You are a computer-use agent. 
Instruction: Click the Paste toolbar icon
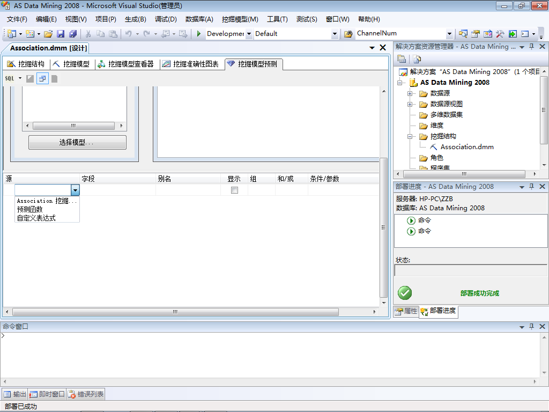(x=113, y=34)
